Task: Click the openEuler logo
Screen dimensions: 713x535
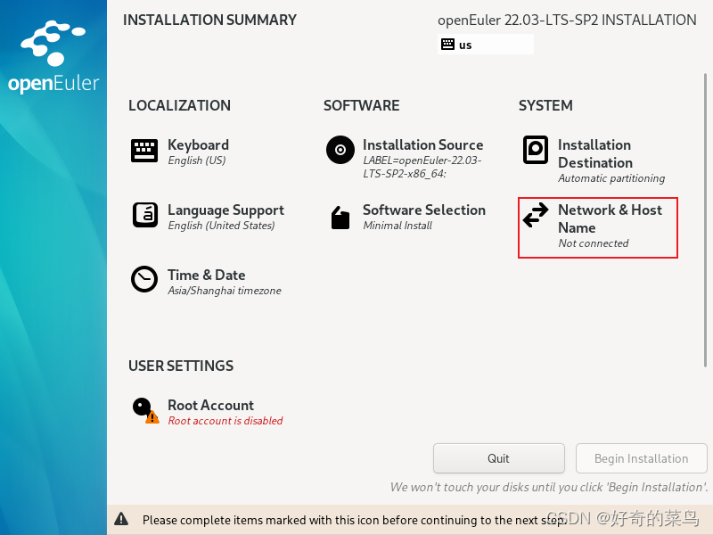Action: point(53,57)
